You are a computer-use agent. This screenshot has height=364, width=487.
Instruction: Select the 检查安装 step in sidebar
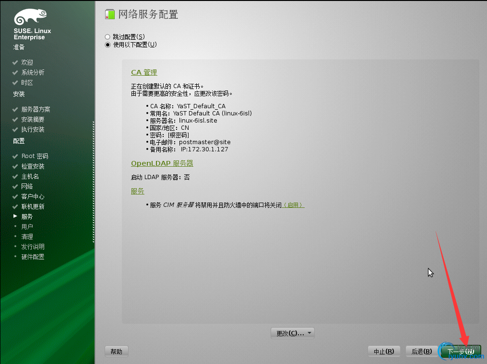point(33,166)
